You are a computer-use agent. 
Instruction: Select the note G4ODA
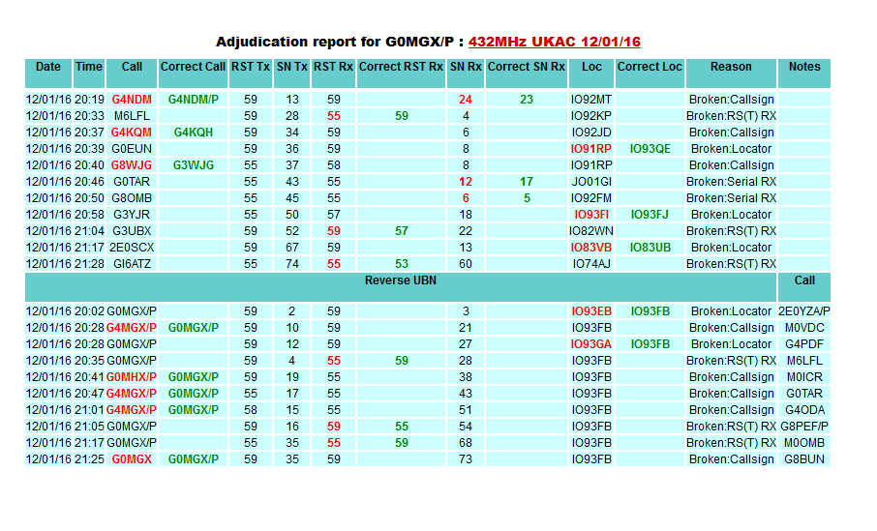tap(804, 410)
